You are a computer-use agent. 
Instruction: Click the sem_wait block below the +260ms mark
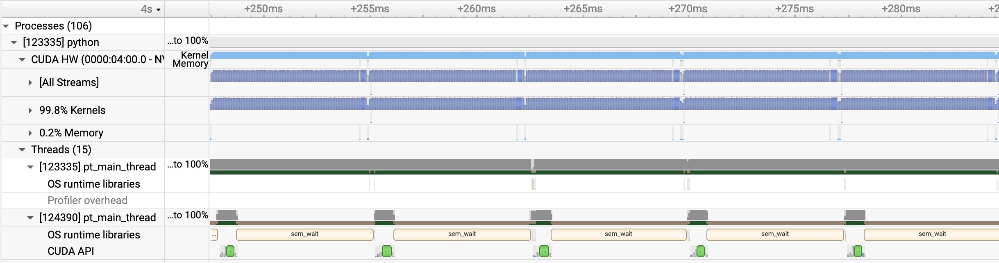[462, 234]
